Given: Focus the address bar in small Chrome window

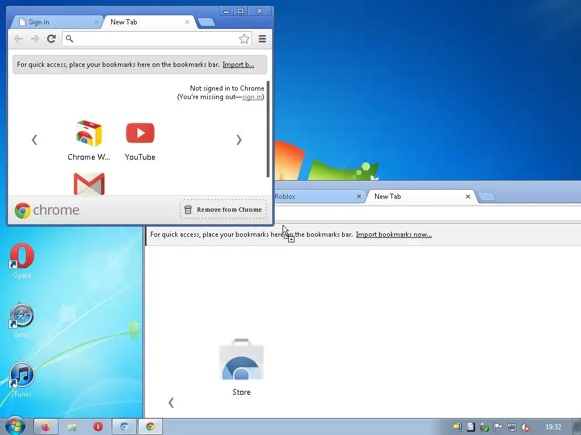Looking at the screenshot, I should (x=155, y=39).
